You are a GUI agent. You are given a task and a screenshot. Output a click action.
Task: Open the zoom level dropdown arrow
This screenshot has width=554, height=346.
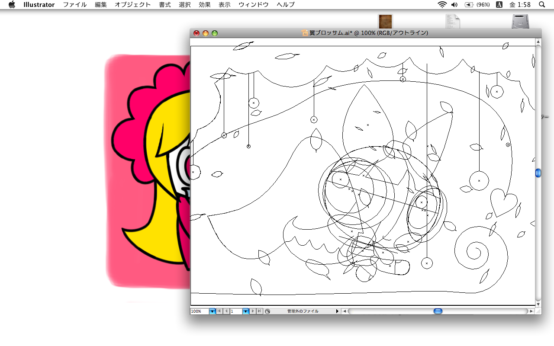coord(213,311)
